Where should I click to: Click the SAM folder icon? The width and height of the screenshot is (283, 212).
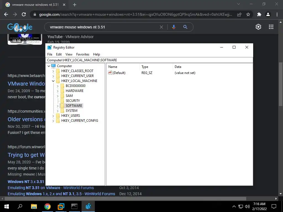tap(62, 96)
